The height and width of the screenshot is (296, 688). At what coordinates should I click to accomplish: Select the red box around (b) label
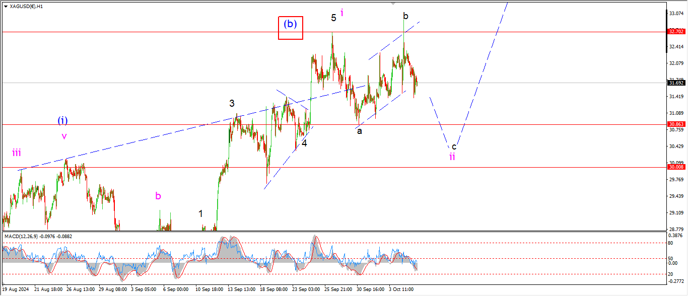click(291, 27)
